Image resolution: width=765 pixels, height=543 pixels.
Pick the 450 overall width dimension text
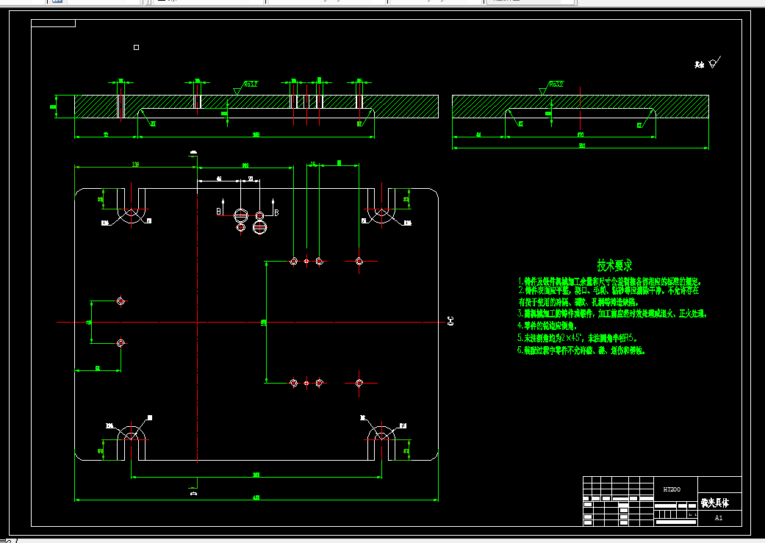[x=256, y=497]
